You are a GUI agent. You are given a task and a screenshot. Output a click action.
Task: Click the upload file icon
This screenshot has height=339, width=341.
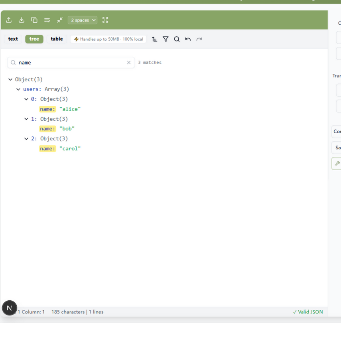pyautogui.click(x=9, y=20)
